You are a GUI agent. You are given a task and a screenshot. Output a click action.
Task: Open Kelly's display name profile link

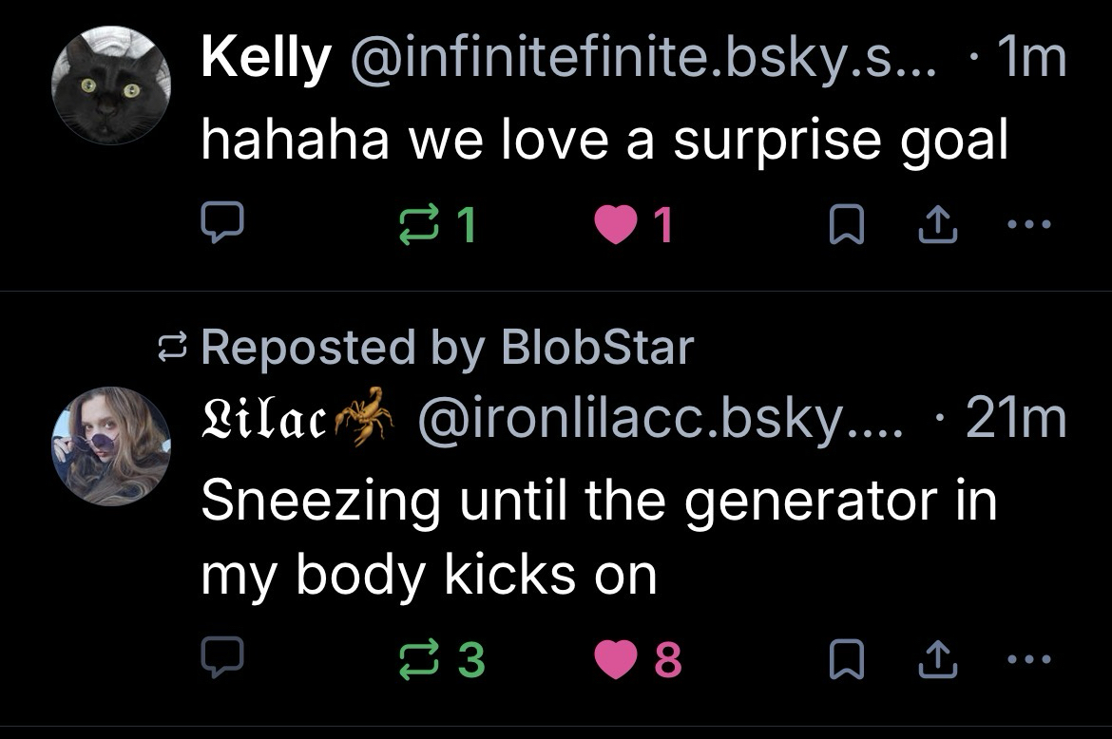pyautogui.click(x=264, y=61)
